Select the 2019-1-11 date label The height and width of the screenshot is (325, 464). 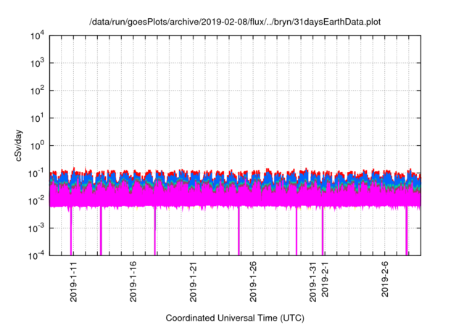coord(73,281)
